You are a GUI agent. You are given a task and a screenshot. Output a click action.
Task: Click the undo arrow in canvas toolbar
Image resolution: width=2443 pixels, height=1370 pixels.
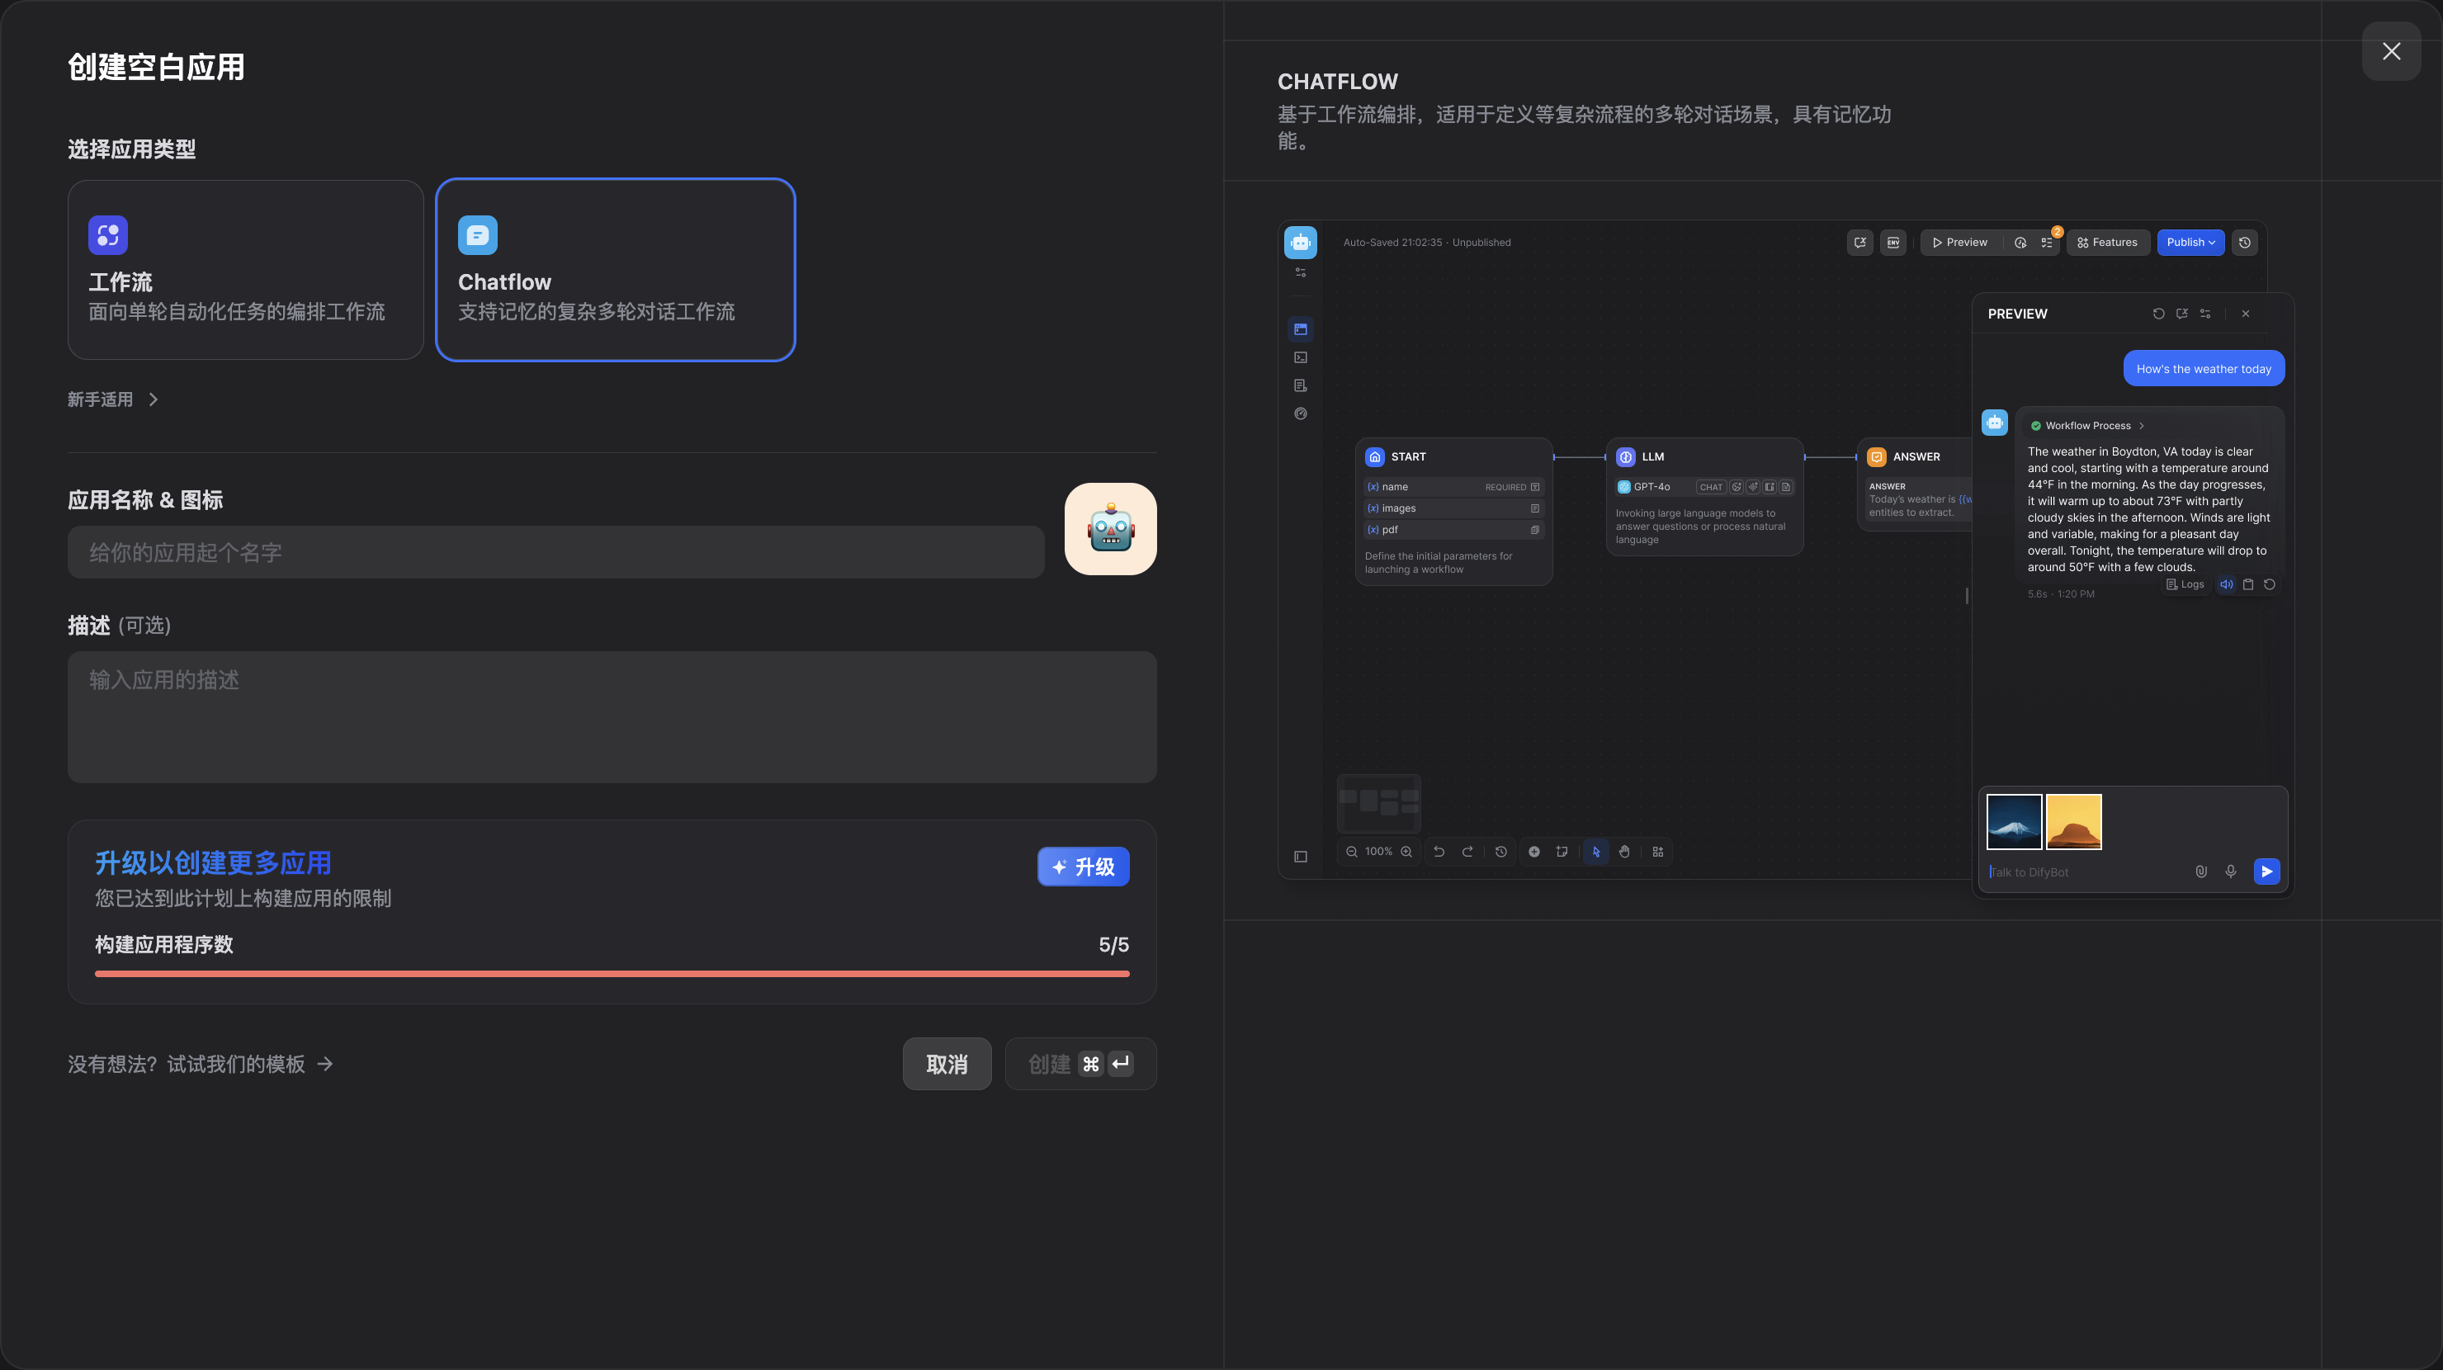(1439, 852)
